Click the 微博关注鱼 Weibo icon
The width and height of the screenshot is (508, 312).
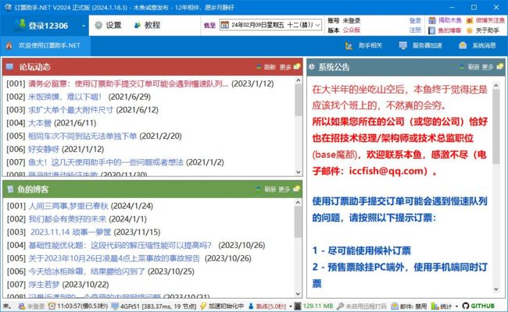pyautogui.click(x=470, y=21)
